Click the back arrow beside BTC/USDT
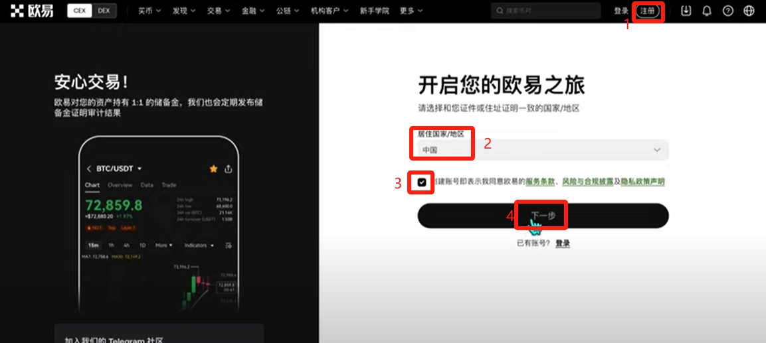 coord(89,169)
